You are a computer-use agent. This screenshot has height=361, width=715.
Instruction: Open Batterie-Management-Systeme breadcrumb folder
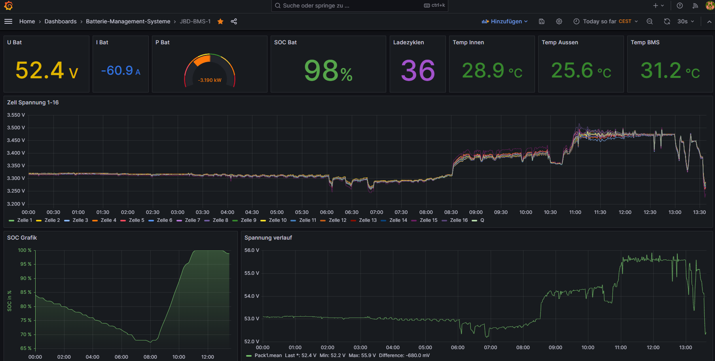click(x=128, y=21)
